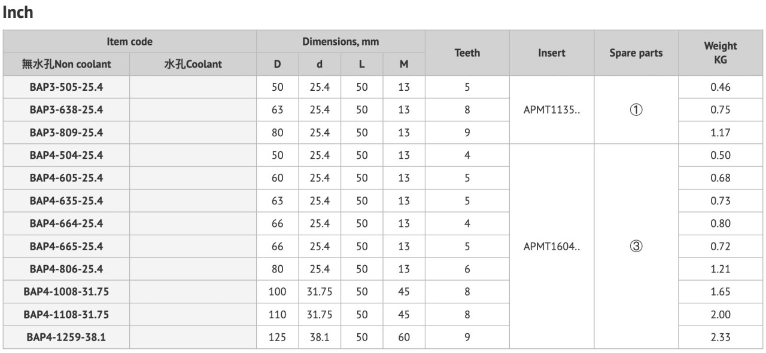Viewport: 766px width, 353px height.
Task: Click the Dimensions, mm header
Action: pos(341,42)
